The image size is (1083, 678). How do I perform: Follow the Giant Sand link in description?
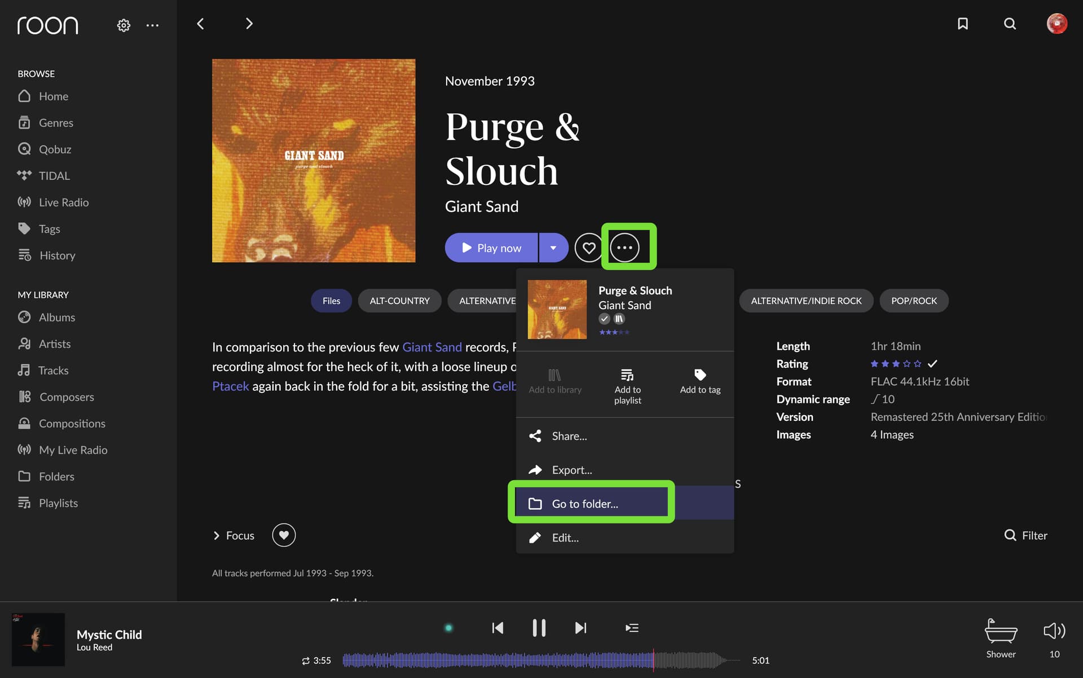click(x=432, y=347)
